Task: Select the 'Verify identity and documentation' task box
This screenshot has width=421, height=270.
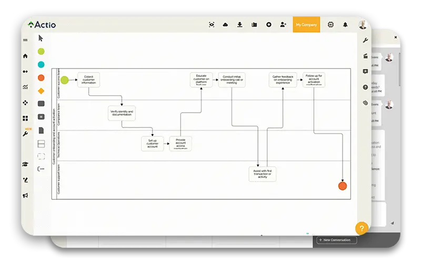Action: point(122,113)
